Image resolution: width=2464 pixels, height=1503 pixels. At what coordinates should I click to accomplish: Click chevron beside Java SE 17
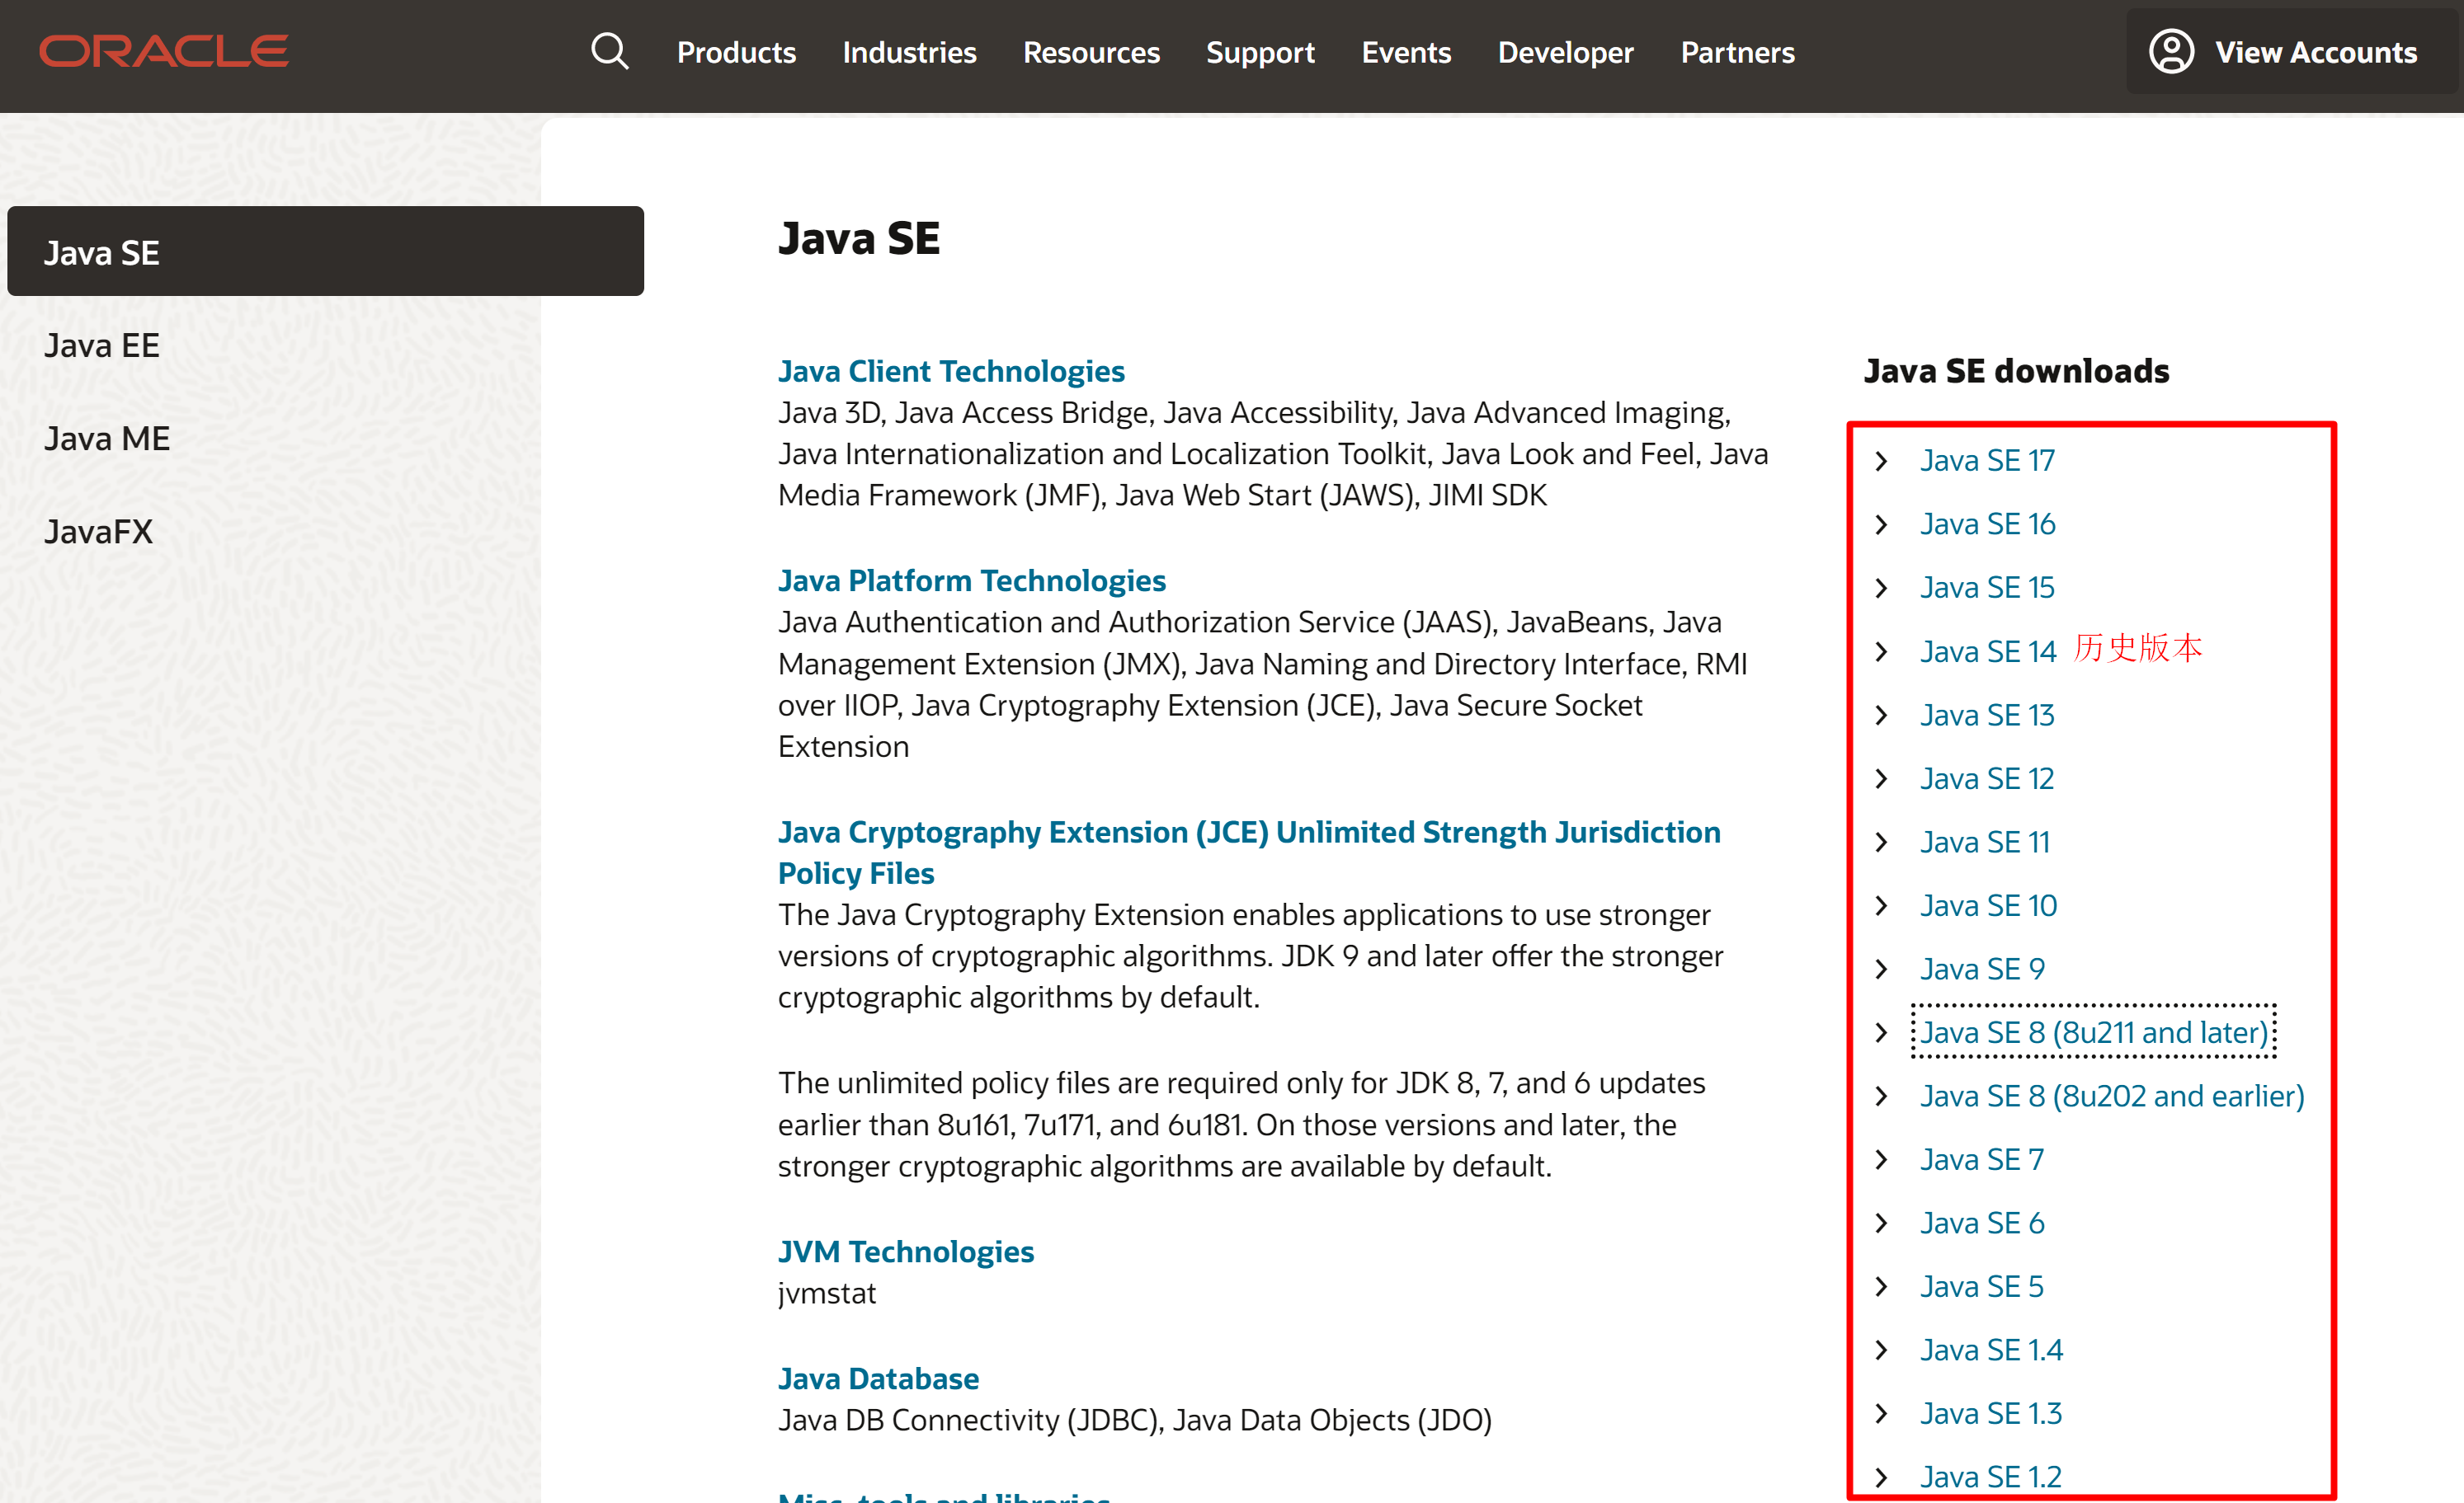1881,461
